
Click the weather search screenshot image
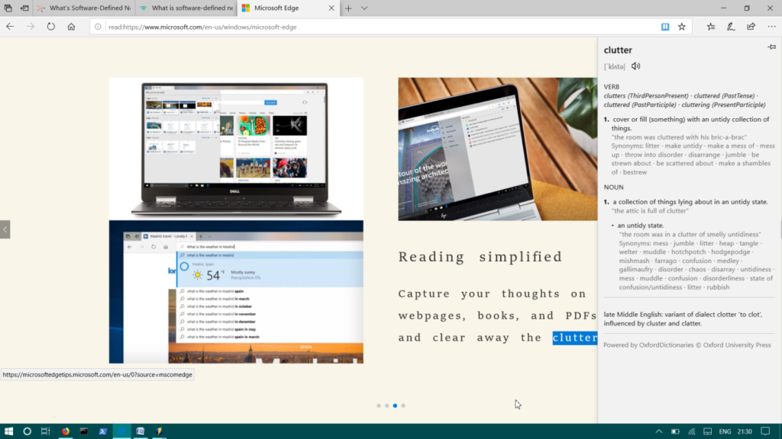tap(236, 292)
